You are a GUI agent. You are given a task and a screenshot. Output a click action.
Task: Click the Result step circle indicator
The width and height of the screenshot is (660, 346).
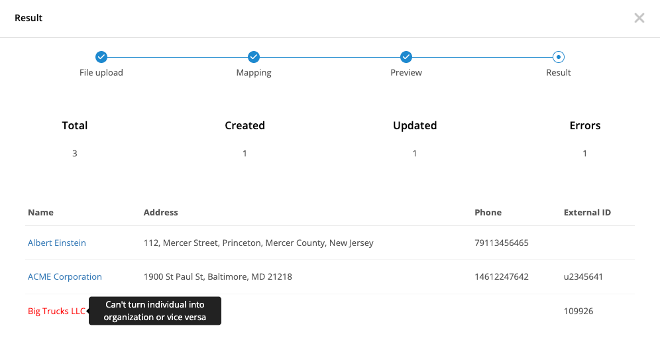pyautogui.click(x=558, y=57)
